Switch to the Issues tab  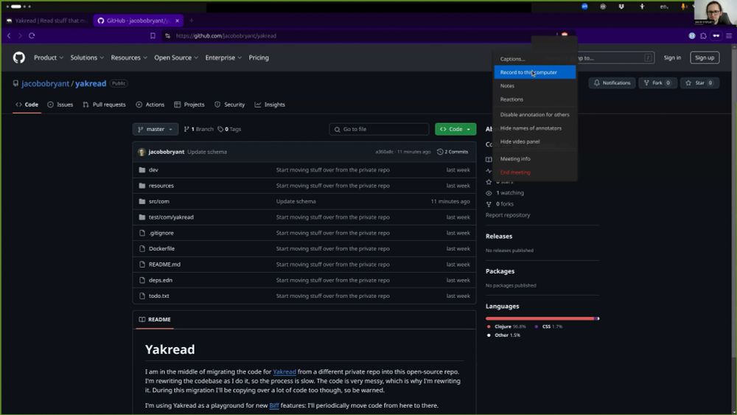(60, 105)
